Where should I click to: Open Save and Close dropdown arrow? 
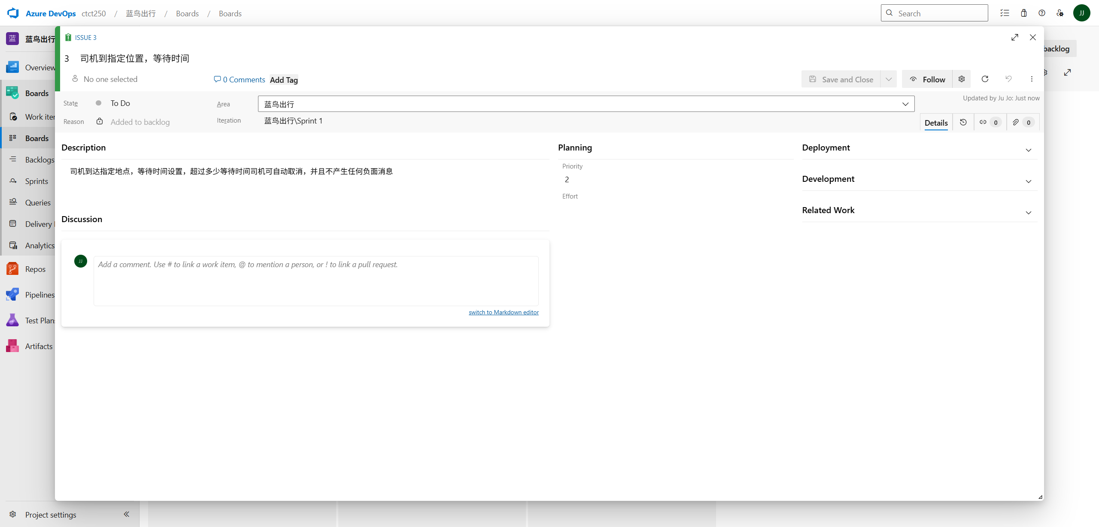pyautogui.click(x=889, y=79)
